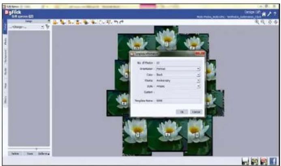
Task: Open the Design category dropdown in left panel
Action: pyautogui.click(x=26, y=27)
